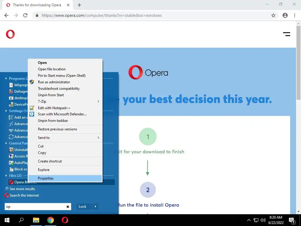Click the Opera Browser search result
Viewport: 301px width, 226px height.
coord(61,182)
